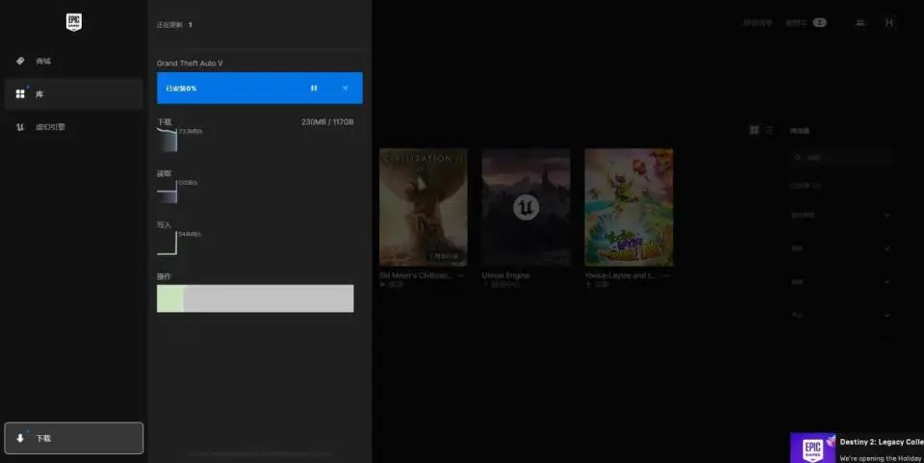Screen dimensions: 924x463
Task: Click the Grand Theft Auto V title
Action: point(190,63)
